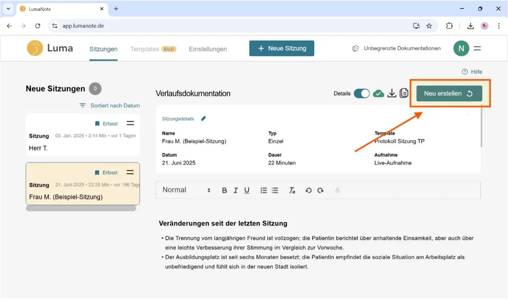This screenshot has width=508, height=300.
Task: Copy documentation using the copy icon
Action: (404, 93)
